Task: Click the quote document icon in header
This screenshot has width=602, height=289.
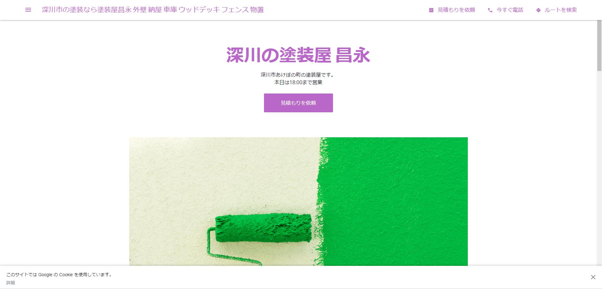Action: (x=431, y=10)
